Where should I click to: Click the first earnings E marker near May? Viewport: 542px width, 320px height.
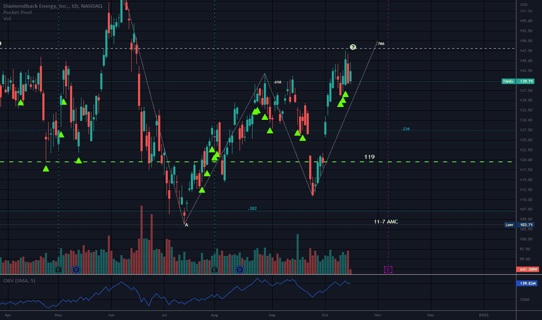pos(58,269)
